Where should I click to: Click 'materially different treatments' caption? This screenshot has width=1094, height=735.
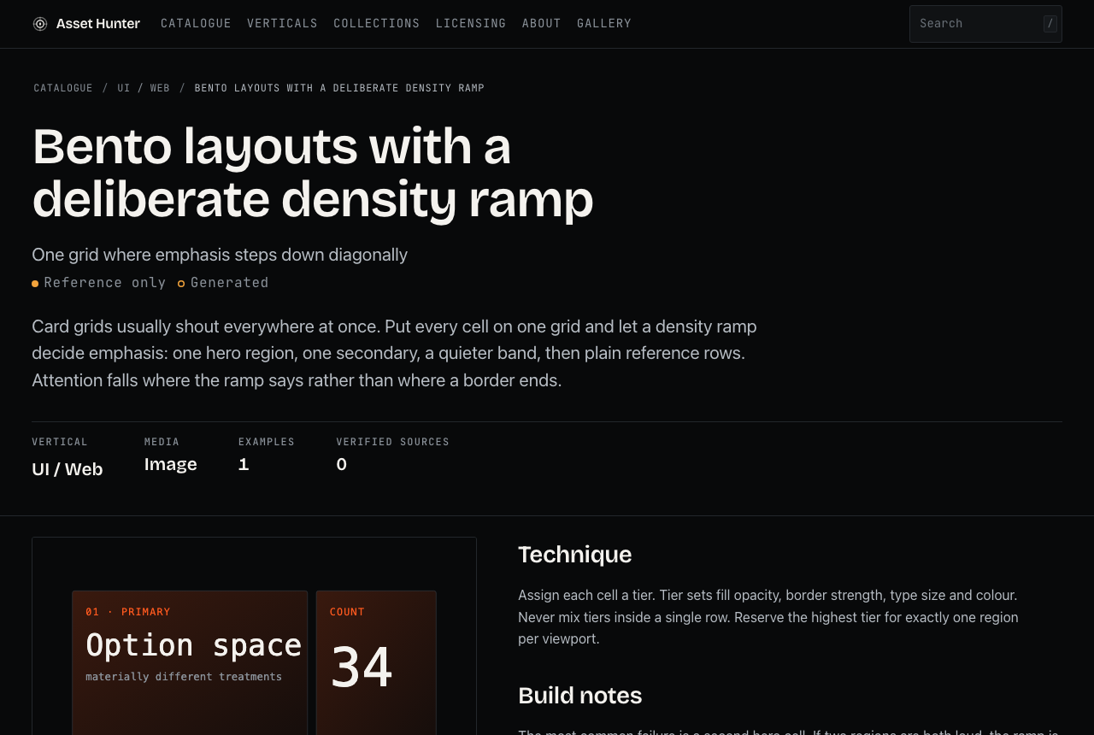point(184,677)
